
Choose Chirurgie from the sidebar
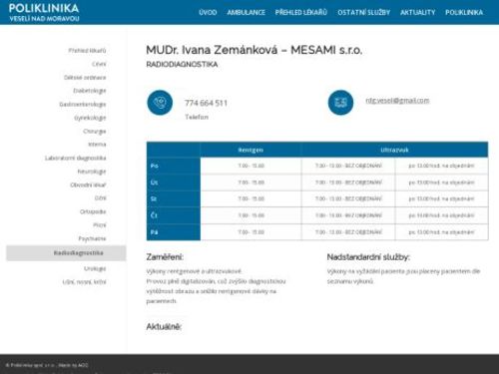click(95, 132)
